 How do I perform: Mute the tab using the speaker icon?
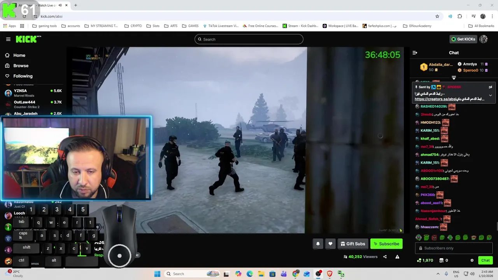click(60, 5)
